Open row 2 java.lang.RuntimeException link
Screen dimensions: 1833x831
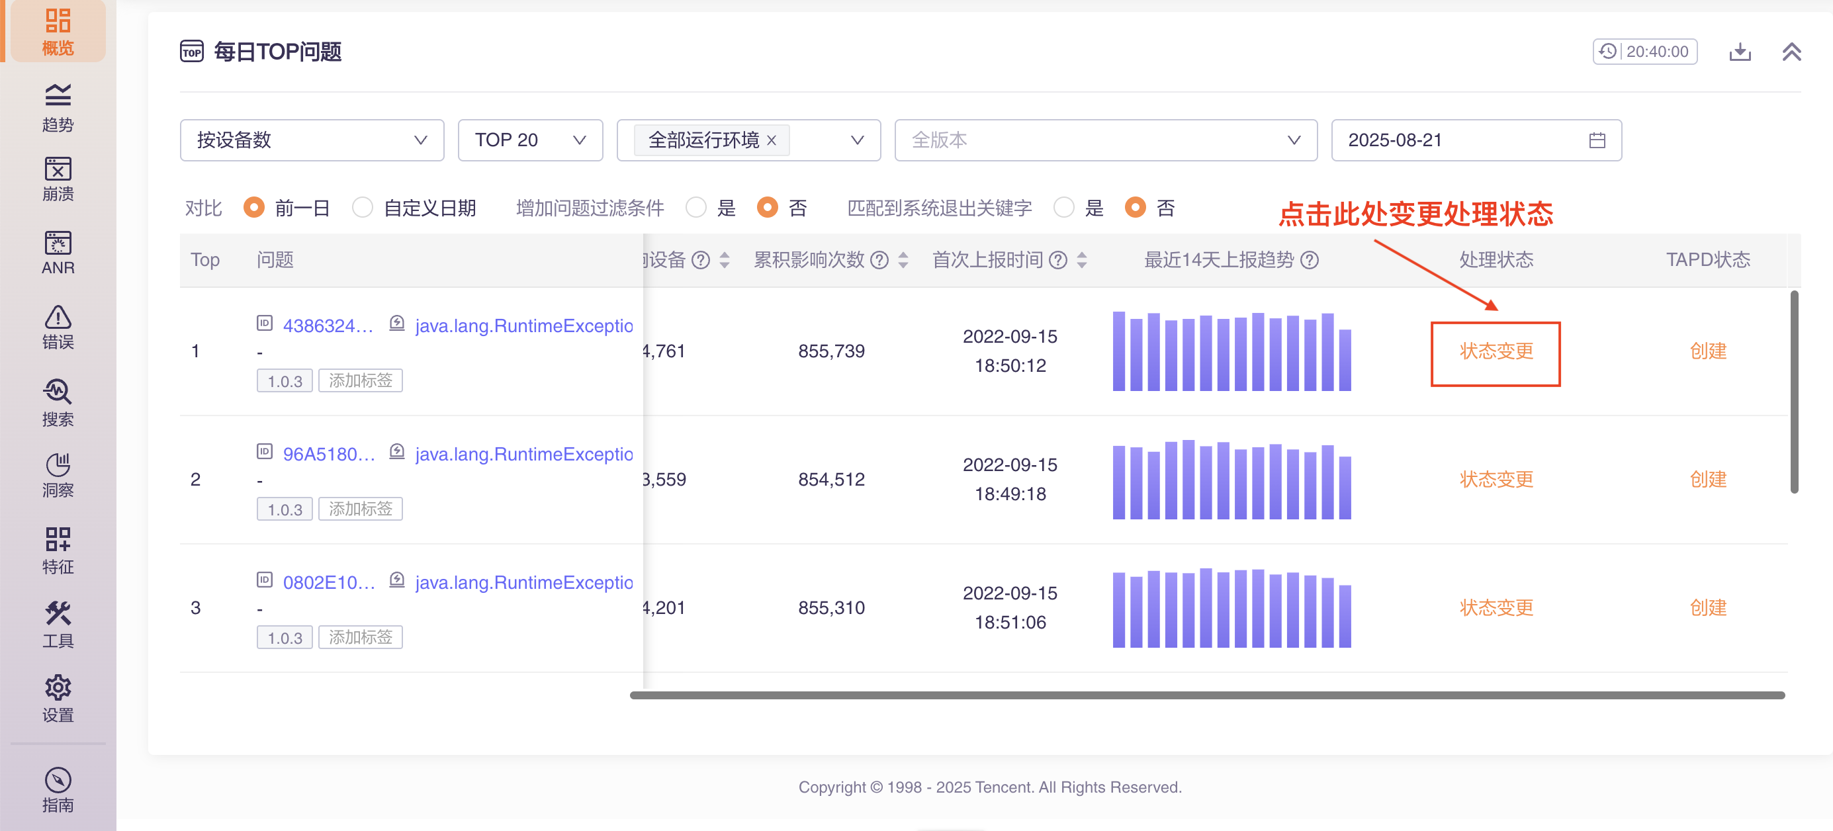[523, 454]
